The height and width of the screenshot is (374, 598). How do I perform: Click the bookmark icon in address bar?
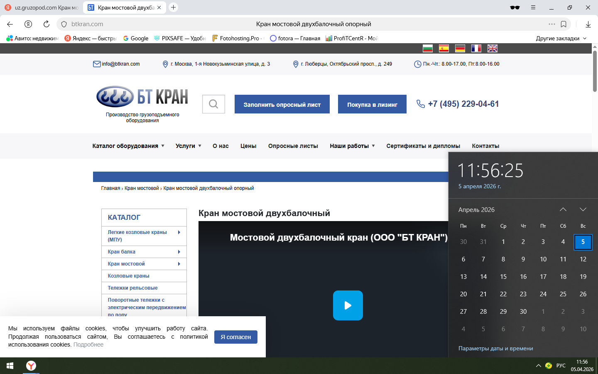click(x=564, y=24)
